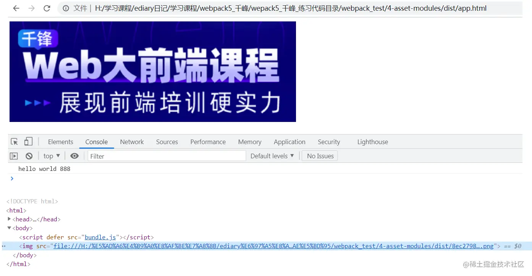Viewport: 532px width, 276px height.
Task: Open the Memory tab
Action: (250, 142)
